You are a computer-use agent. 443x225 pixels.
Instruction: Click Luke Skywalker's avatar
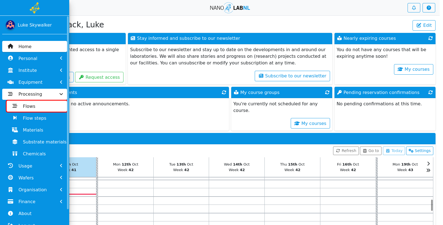(11, 25)
